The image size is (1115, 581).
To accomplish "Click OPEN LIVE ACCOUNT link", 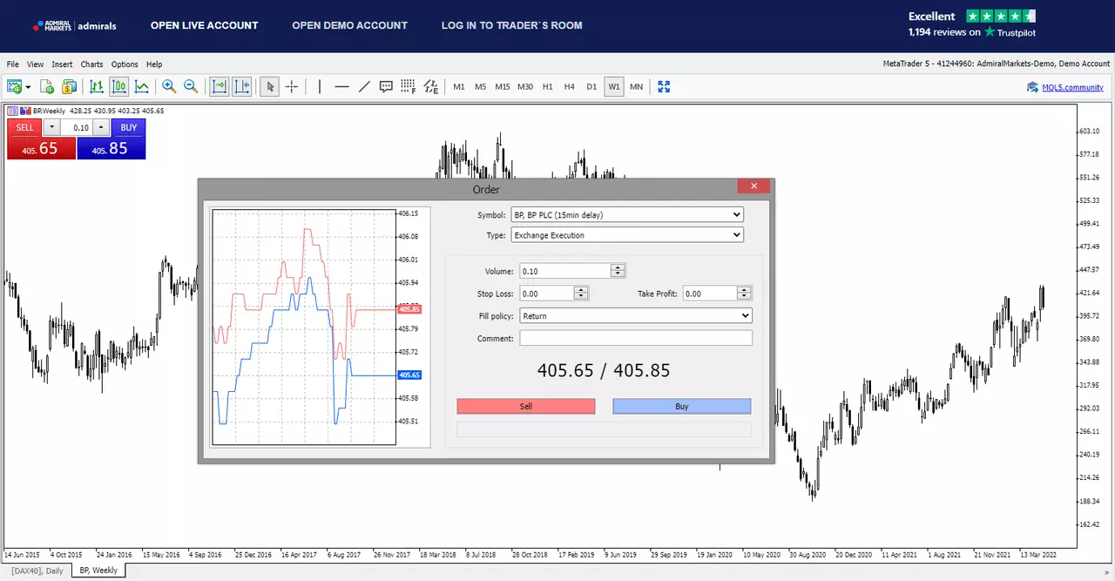I will [205, 25].
